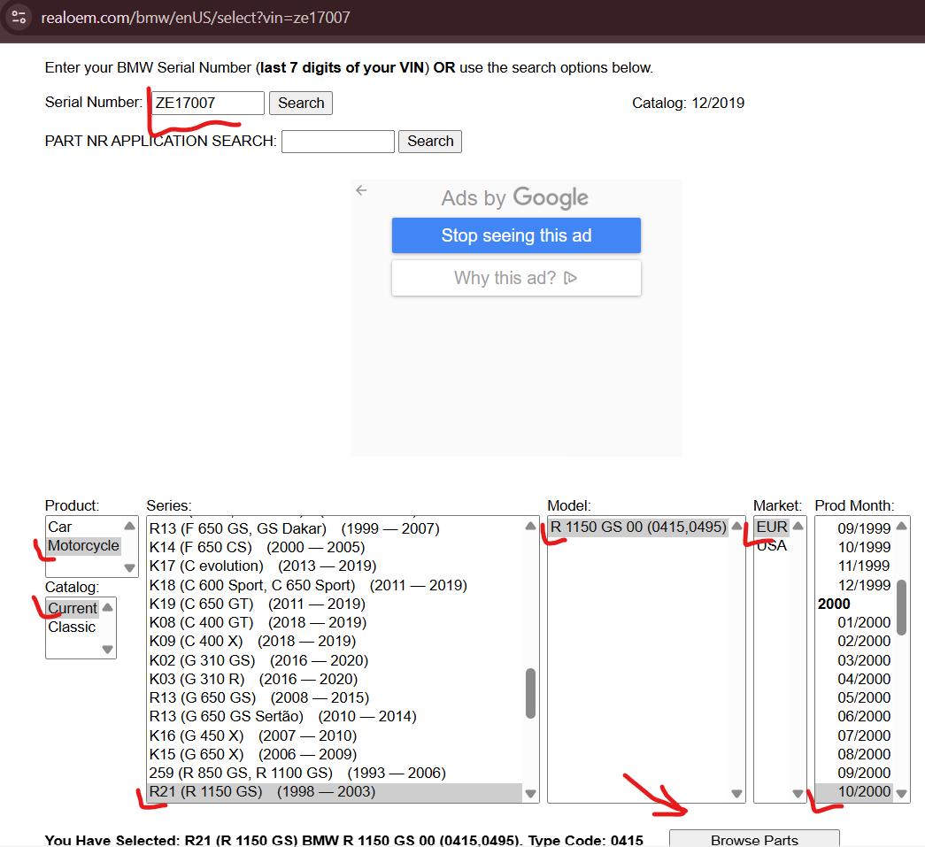Click the Series list scroll-down arrow
925x847 pixels.
[530, 793]
